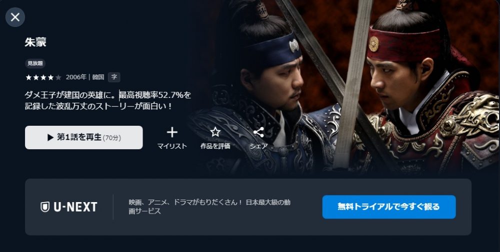
Task: Click the 作品を評価 label
Action: tap(215, 146)
